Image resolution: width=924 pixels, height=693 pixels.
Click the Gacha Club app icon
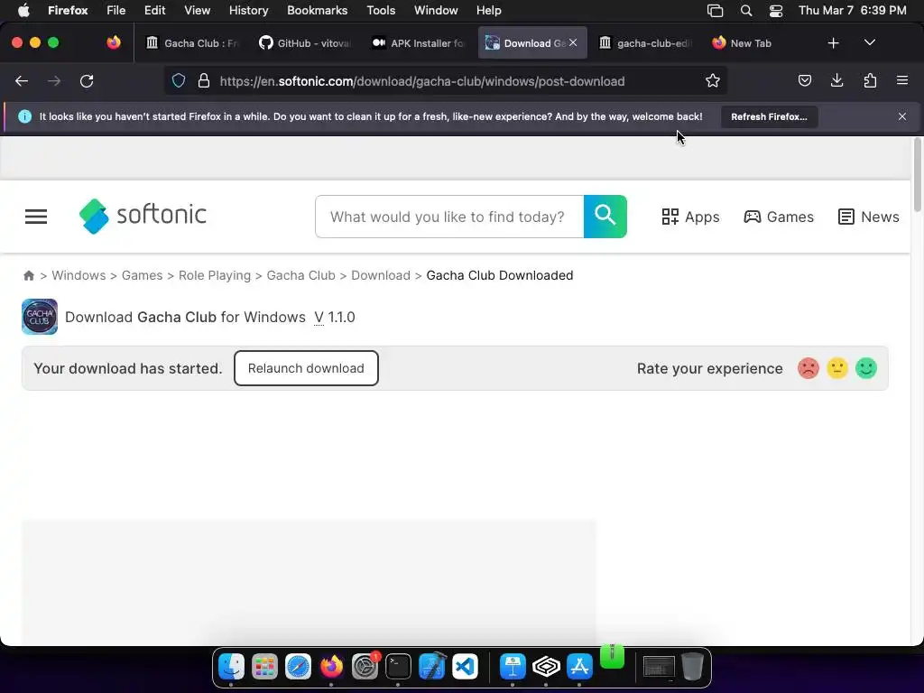tap(40, 317)
